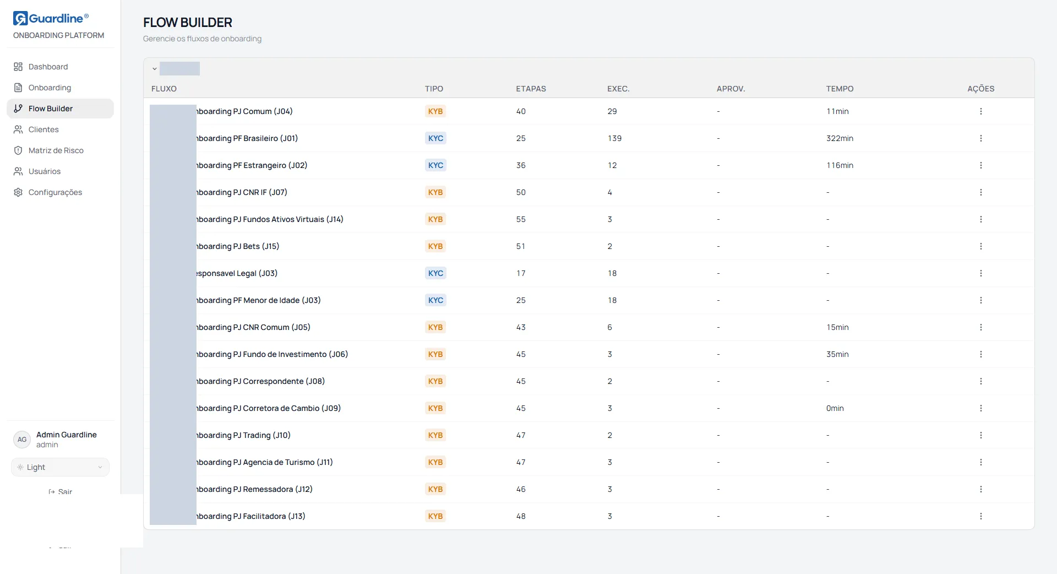Open the Light theme dropdown

(60, 467)
